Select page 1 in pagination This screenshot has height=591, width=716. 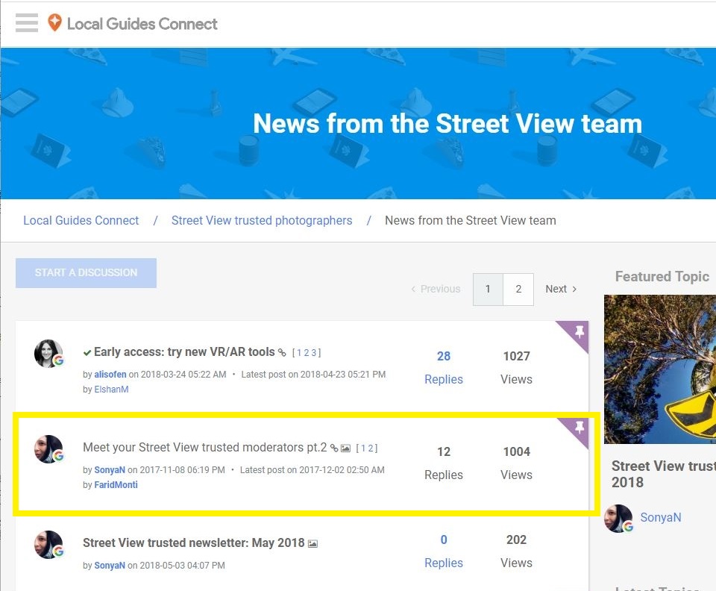tap(488, 289)
